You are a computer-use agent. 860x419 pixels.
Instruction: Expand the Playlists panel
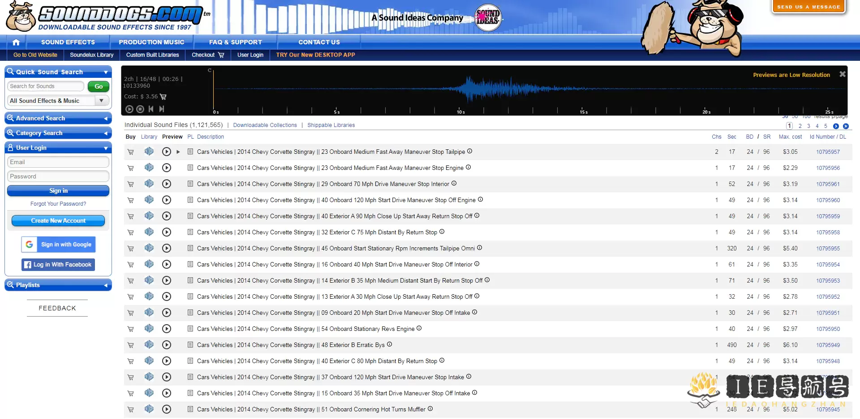coord(106,285)
